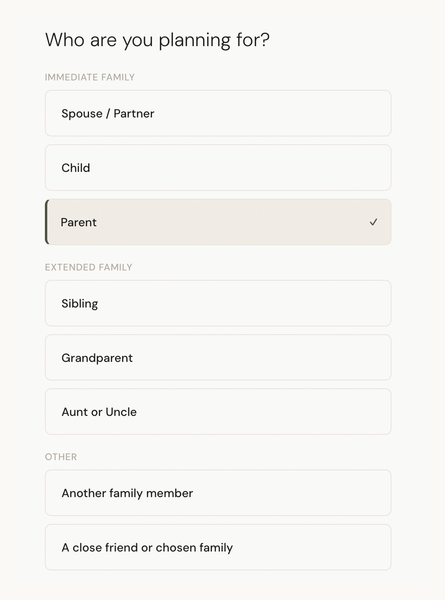This screenshot has width=445, height=600.
Task: Click the Extended Family section label
Action: [x=89, y=267]
